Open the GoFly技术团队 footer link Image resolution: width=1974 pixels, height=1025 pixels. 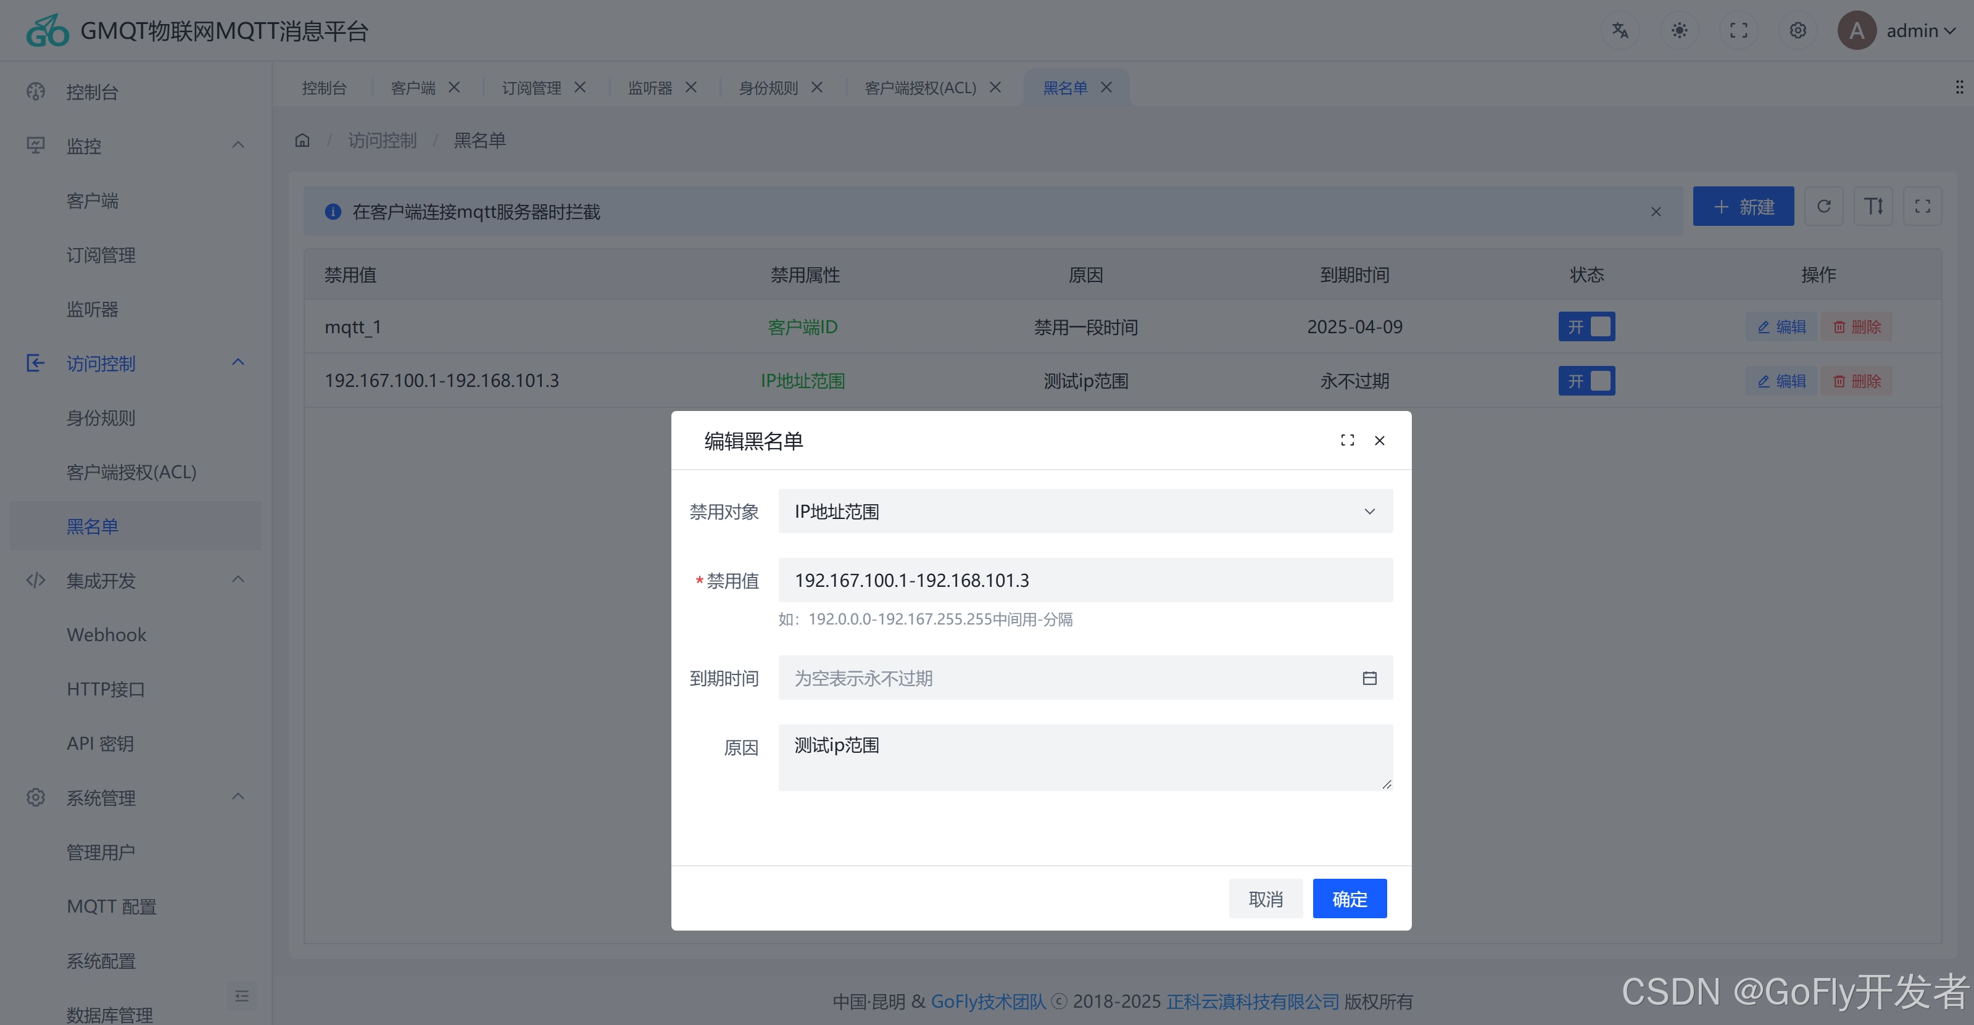(988, 1002)
